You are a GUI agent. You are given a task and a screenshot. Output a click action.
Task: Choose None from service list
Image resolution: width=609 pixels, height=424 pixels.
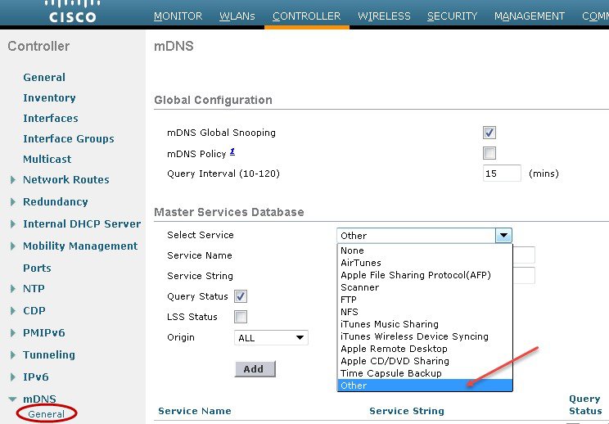[425, 250]
